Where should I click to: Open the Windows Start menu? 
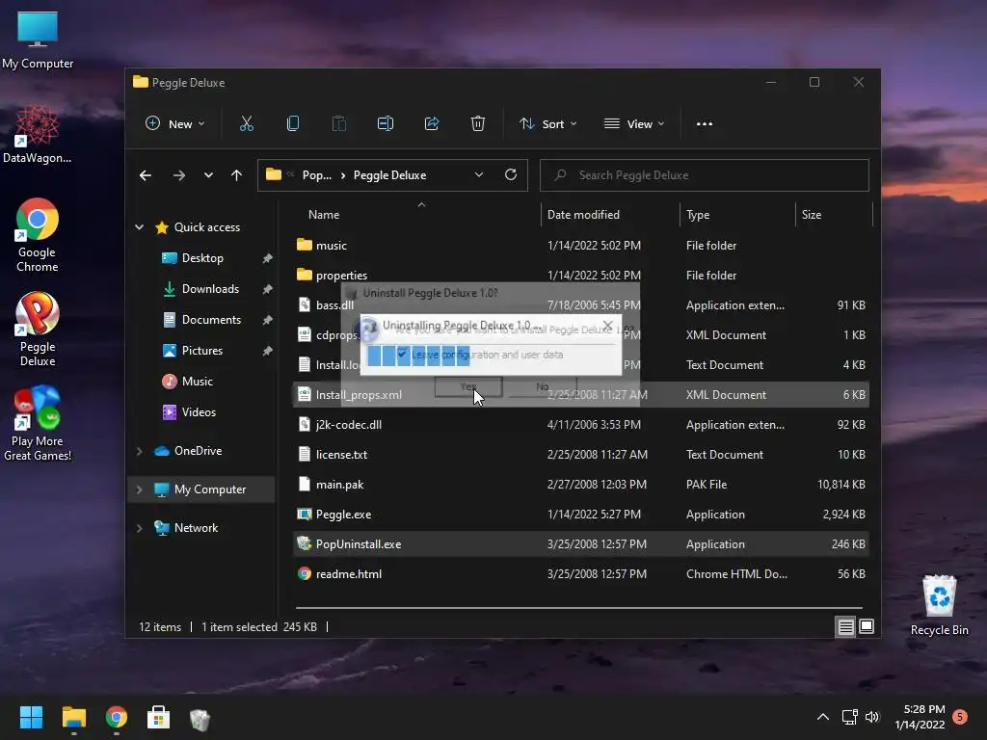click(x=31, y=717)
